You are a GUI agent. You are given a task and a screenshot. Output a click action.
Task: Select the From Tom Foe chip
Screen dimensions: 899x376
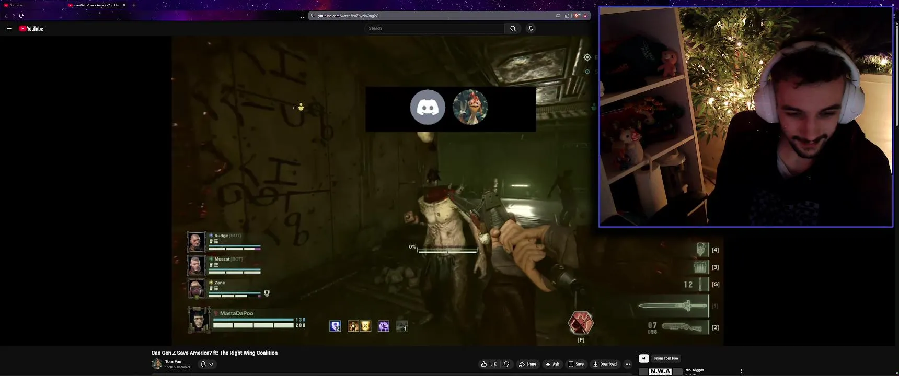coord(666,358)
